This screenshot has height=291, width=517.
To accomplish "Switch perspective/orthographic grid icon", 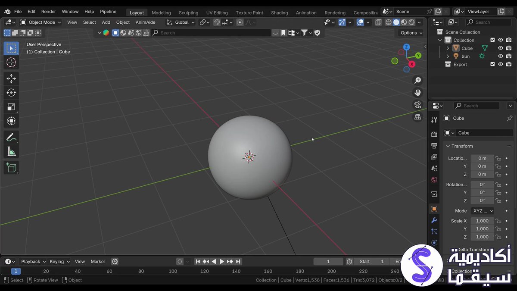I will pos(417,117).
